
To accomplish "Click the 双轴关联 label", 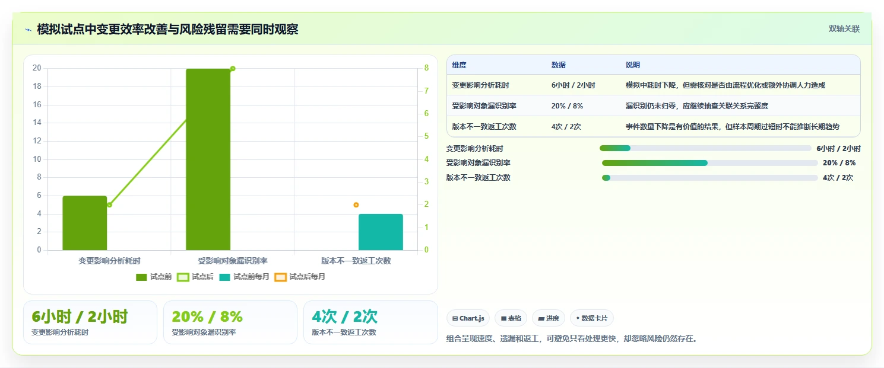I will (844, 29).
